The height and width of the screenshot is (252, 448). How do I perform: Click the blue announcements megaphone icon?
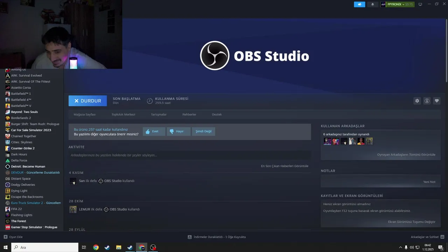click(x=359, y=4)
